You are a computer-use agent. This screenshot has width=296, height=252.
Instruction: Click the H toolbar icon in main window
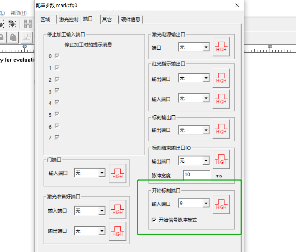[x=27, y=24]
